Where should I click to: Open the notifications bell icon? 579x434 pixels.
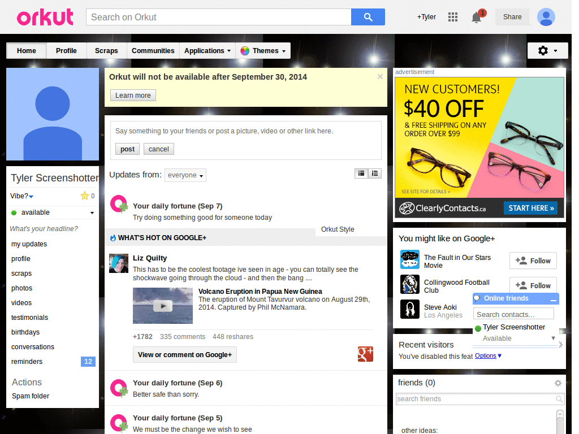(x=476, y=18)
